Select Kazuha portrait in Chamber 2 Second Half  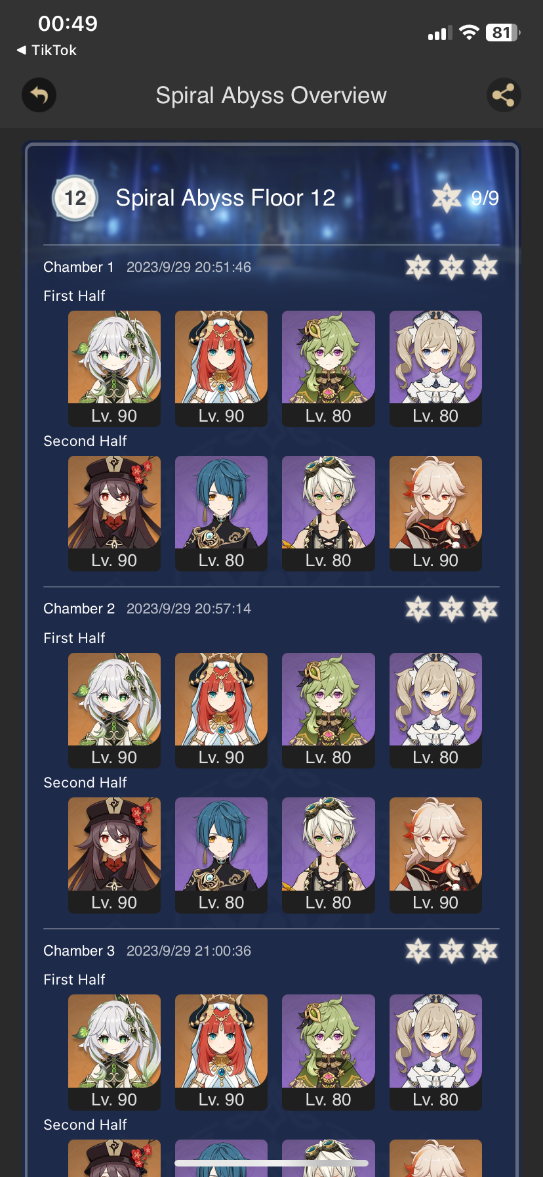435,855
